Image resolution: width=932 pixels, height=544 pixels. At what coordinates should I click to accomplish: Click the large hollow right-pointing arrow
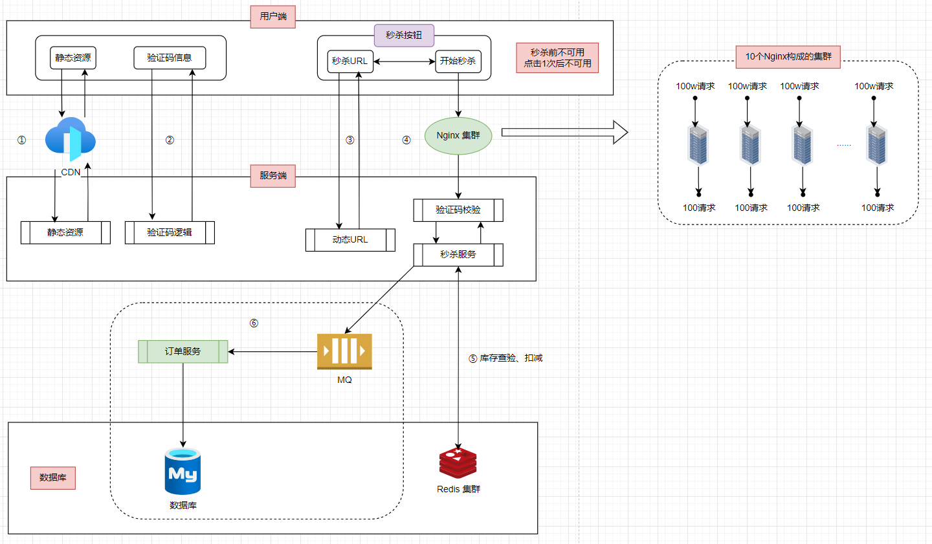pos(564,132)
